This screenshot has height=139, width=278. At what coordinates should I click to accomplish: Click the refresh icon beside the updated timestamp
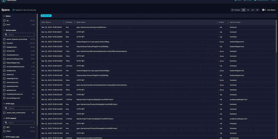pos(14,10)
